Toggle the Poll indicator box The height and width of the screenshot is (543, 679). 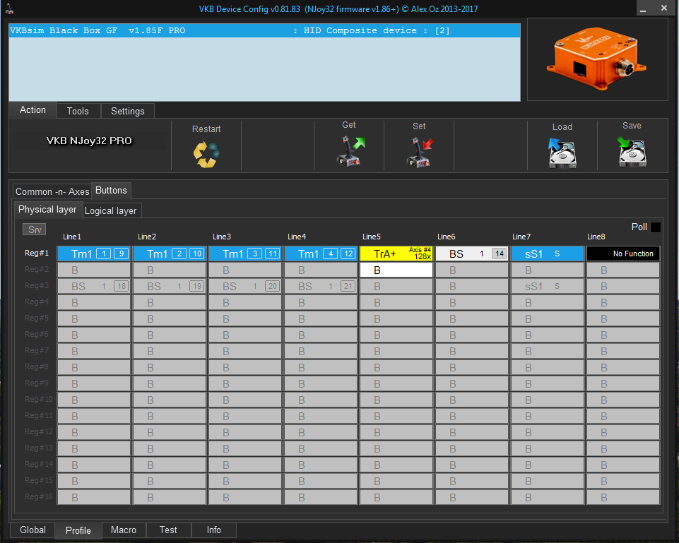click(656, 227)
